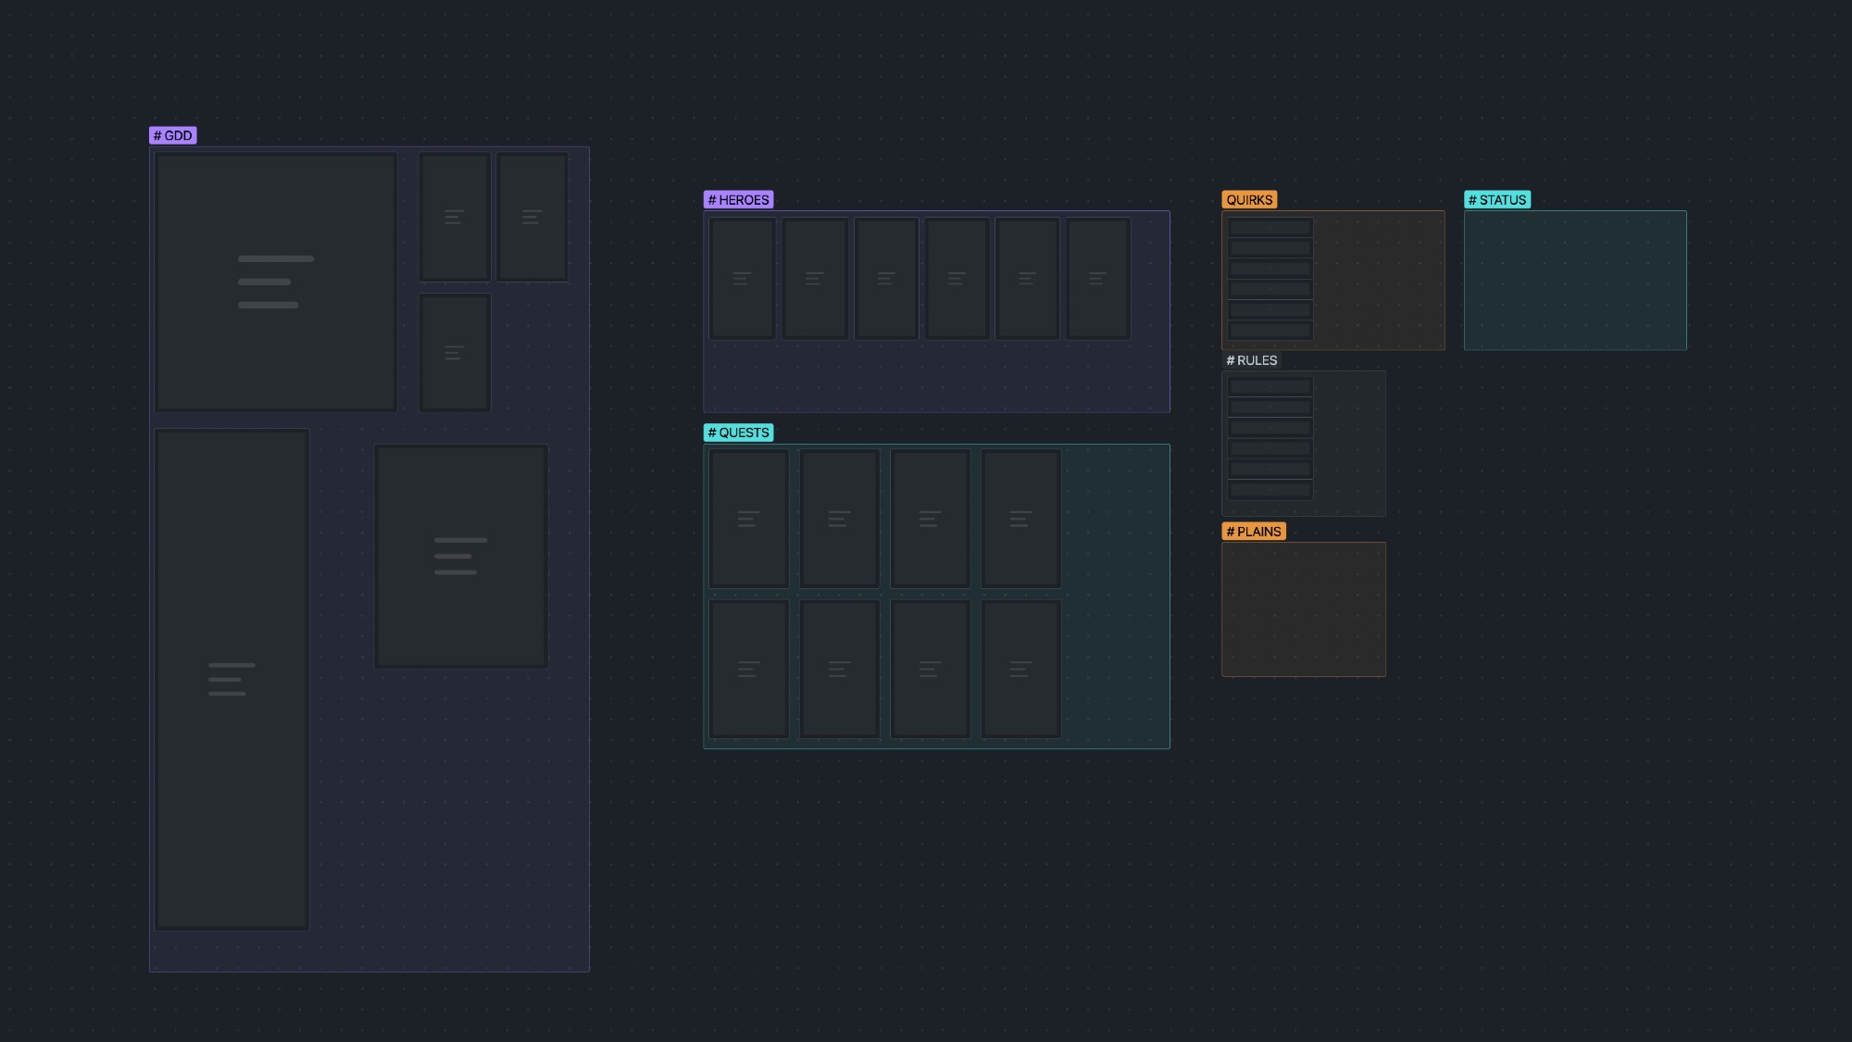Open the medium card at GDD center right
The height and width of the screenshot is (1042, 1852).
(x=461, y=556)
